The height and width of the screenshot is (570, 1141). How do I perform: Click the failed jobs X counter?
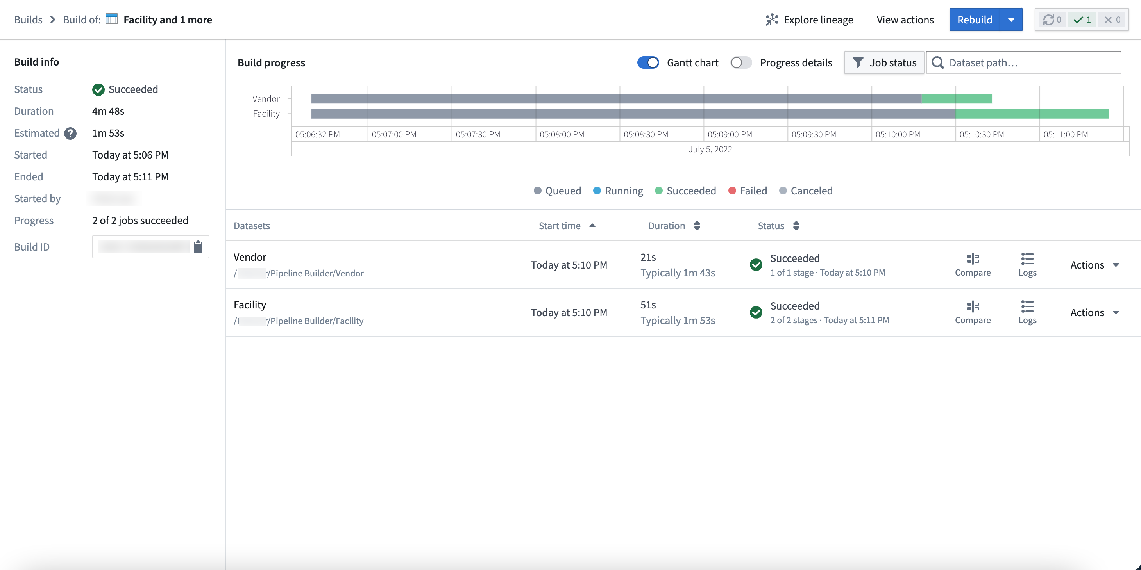tap(1112, 20)
